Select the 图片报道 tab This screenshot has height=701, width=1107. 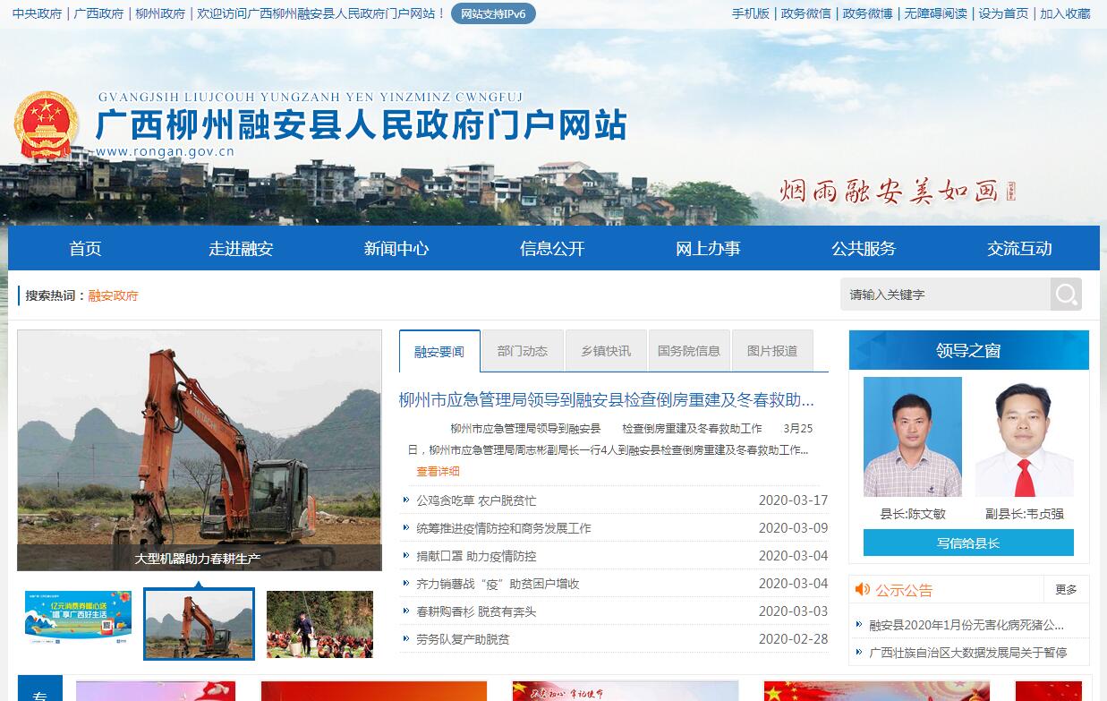(771, 351)
